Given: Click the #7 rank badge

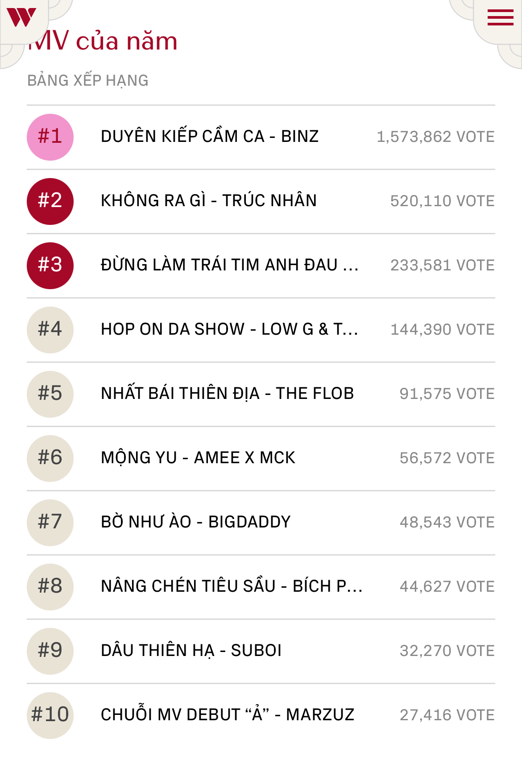Looking at the screenshot, I should [x=50, y=523].
